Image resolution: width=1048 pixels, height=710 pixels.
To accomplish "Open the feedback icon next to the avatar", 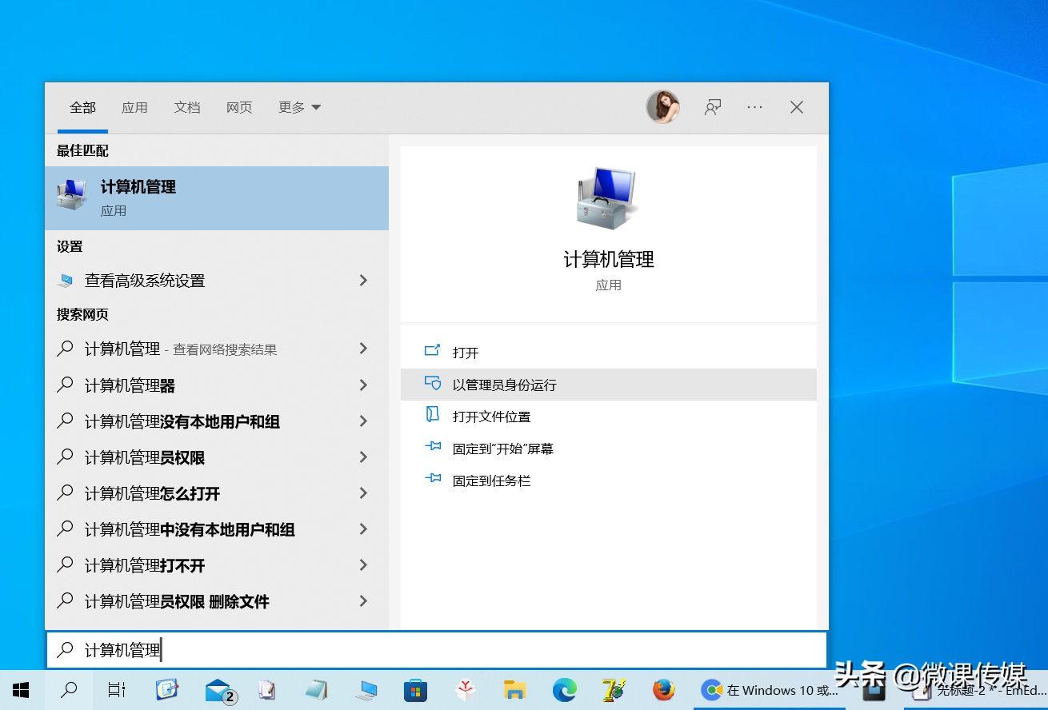I will tap(712, 106).
